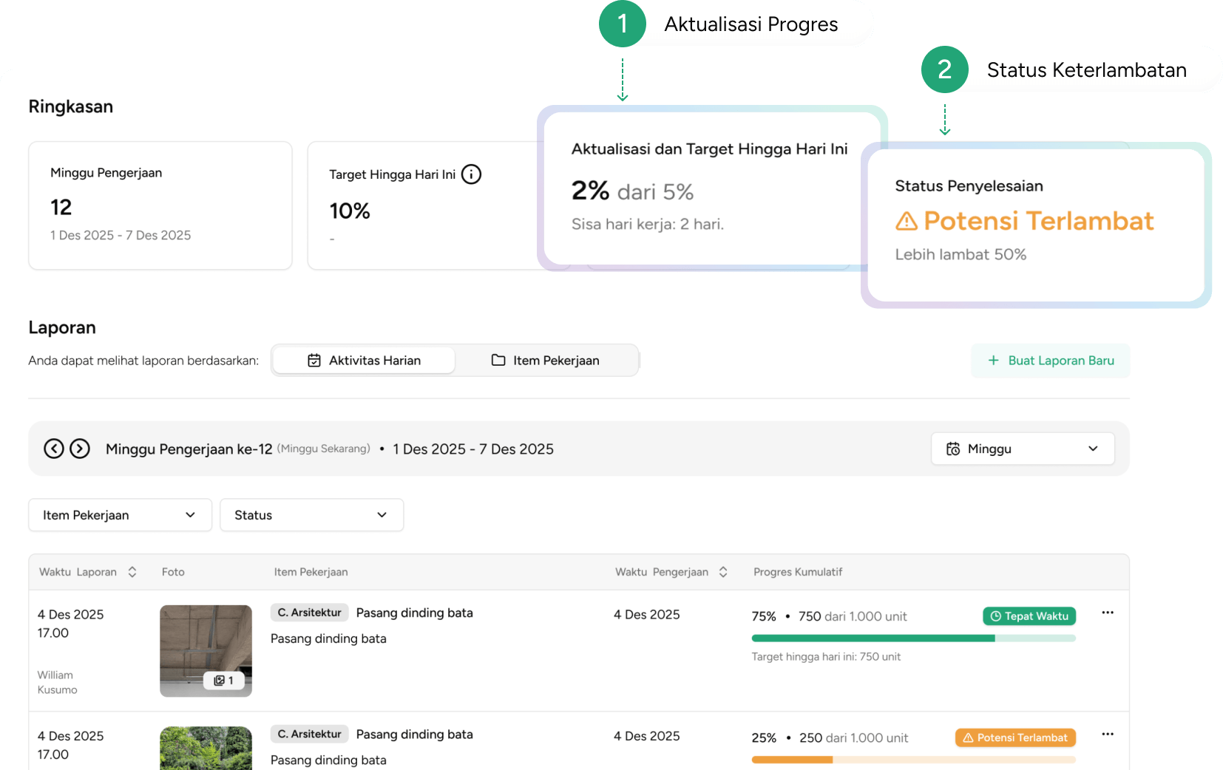Click photo count badge on first thumbnail
This screenshot has height=770, width=1223.
click(223, 681)
